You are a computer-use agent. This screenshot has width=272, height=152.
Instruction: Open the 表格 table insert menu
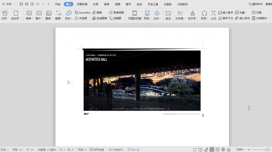[29, 15]
